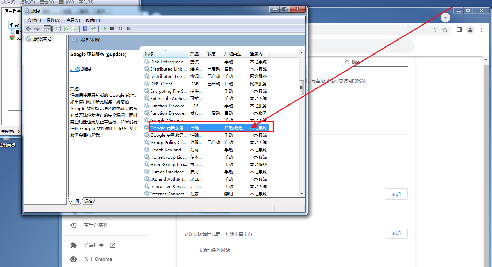The image size is (492, 267).
Task: Click services list scroll down arrow
Action: (x=301, y=194)
